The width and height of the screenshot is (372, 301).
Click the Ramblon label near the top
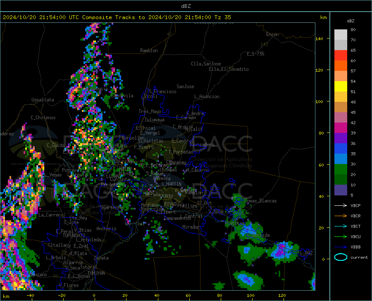point(149,51)
